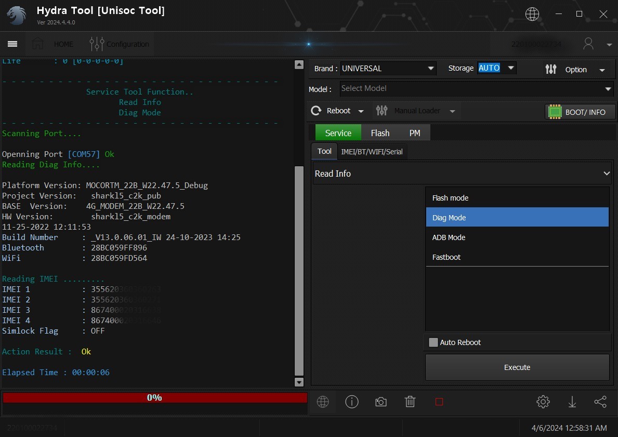Click the Elapsed Time 00:00:06 line
This screenshot has width=618, height=437.
pyautogui.click(x=56, y=373)
